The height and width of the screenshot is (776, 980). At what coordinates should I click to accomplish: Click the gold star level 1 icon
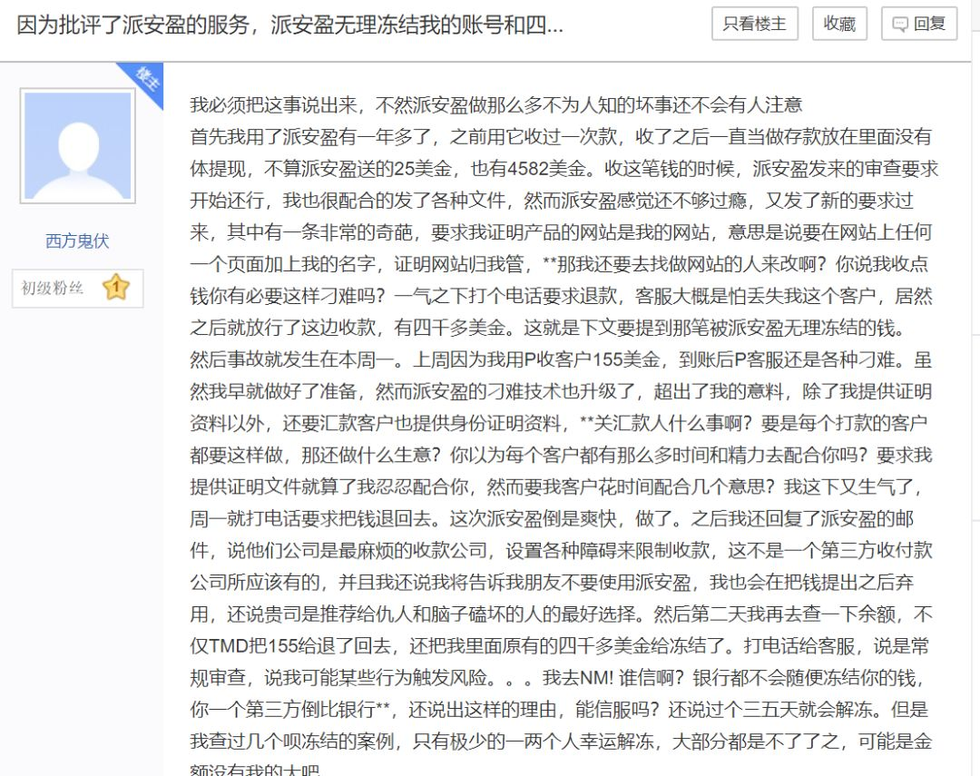click(x=115, y=288)
